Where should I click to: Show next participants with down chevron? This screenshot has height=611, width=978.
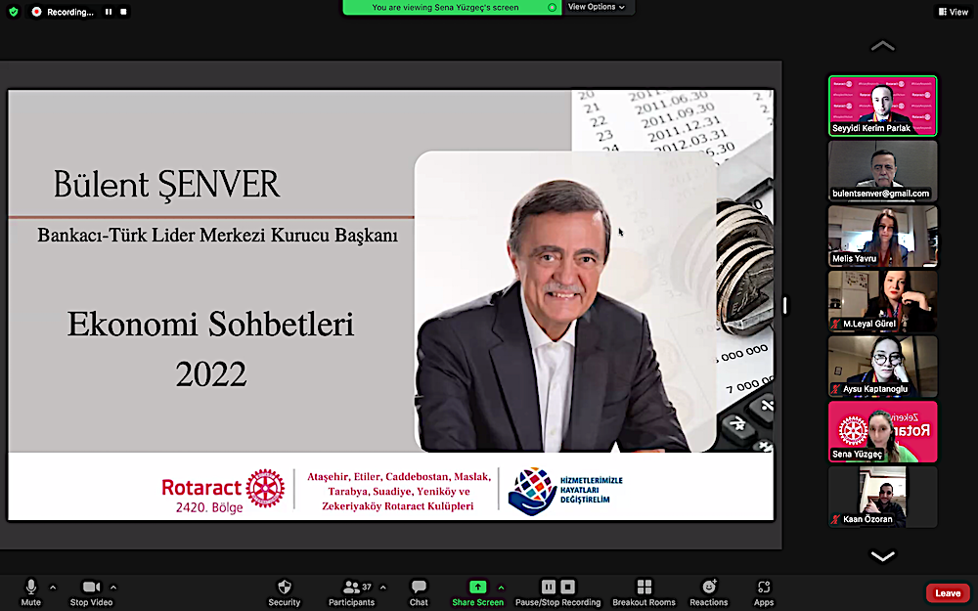coord(882,555)
